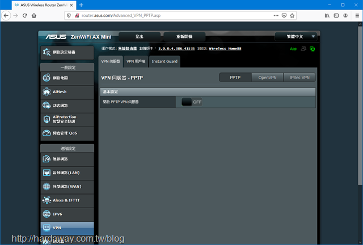The image size is (363, 245).
Task: Click insecure connection lock icon
Action: [x=77, y=15]
